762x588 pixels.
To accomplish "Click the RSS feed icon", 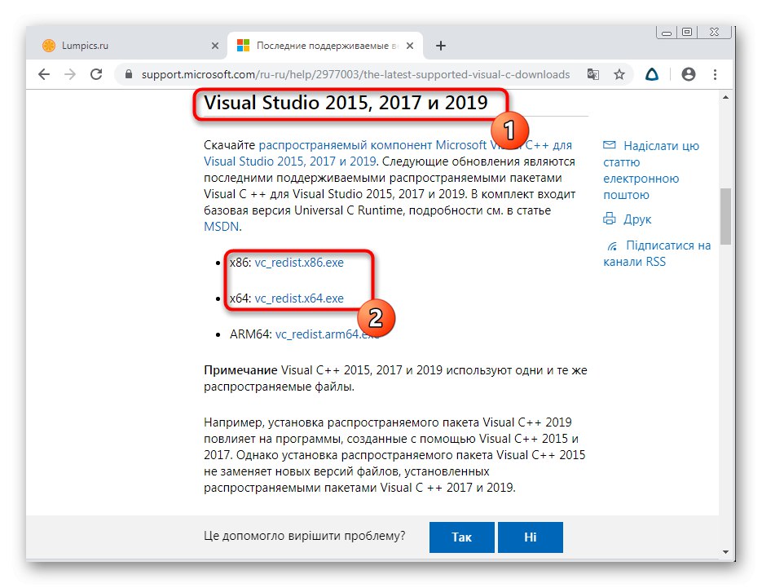I will pos(612,246).
